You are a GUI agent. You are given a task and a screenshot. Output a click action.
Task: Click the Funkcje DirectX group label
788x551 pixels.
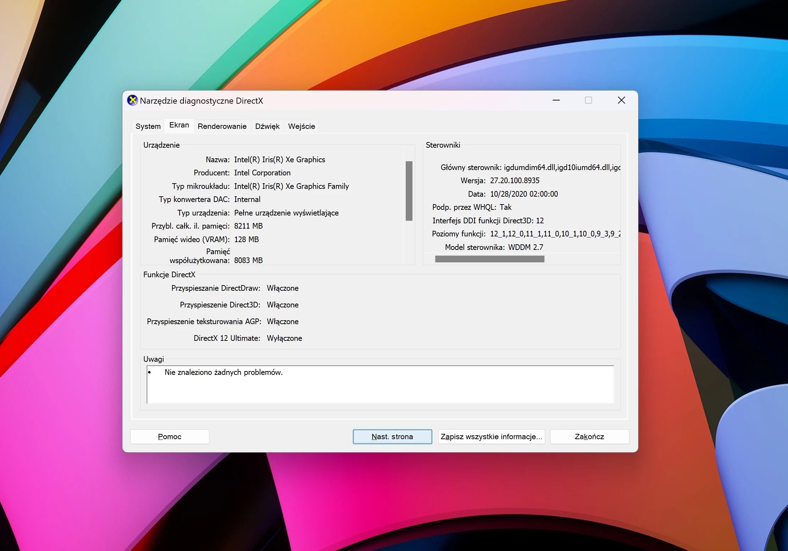[169, 275]
